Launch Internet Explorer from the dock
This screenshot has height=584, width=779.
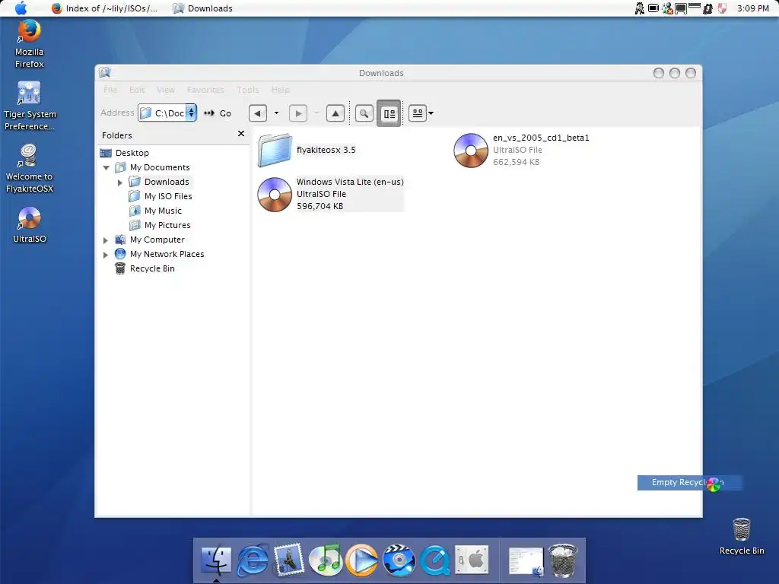click(253, 560)
